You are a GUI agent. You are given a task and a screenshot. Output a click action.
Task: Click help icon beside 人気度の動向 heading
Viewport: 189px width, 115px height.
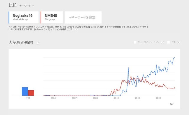pyautogui.click(x=38, y=43)
